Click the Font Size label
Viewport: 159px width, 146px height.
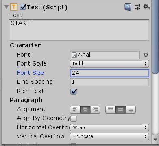[30, 73]
